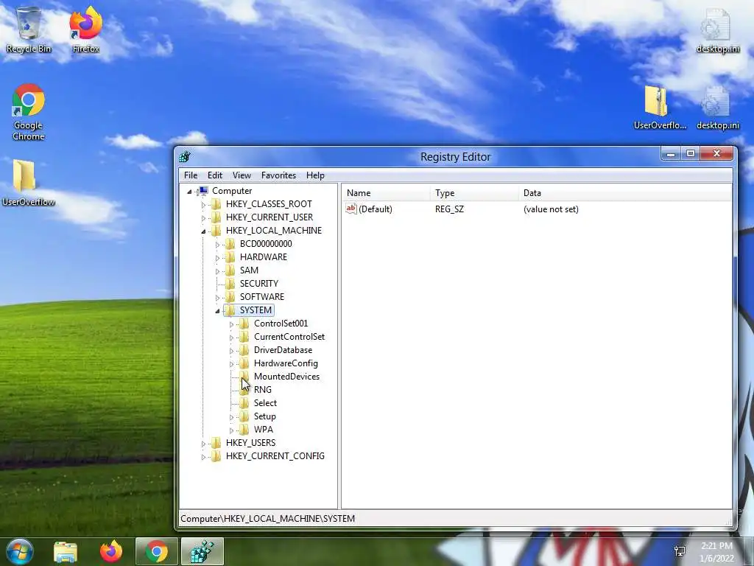Image resolution: width=754 pixels, height=566 pixels.
Task: Click the HKEY_LOCAL_MACHINE folder icon
Action: (x=216, y=231)
